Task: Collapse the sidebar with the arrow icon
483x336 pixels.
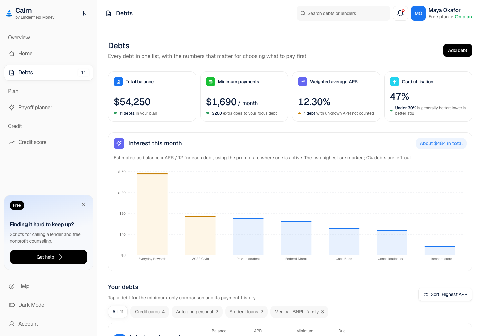Action: point(86,13)
